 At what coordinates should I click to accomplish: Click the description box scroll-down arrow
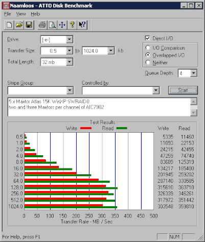194,113
